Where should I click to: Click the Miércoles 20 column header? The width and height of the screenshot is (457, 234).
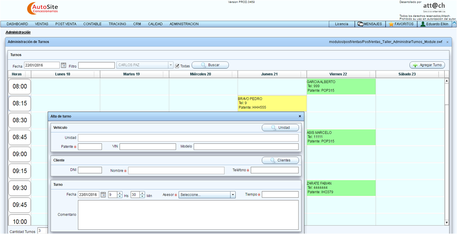point(200,75)
